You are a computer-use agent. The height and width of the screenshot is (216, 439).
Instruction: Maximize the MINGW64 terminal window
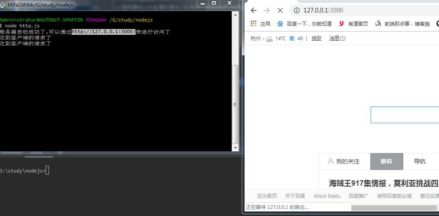(x=214, y=3)
